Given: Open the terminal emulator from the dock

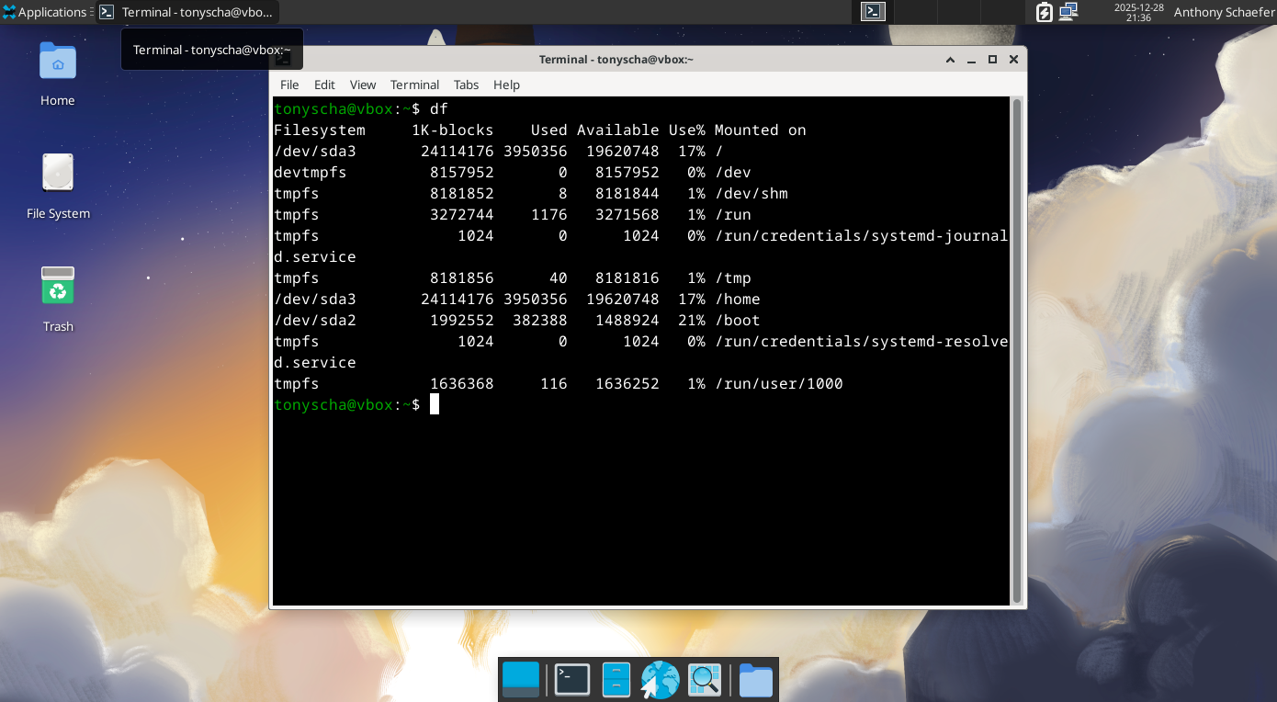Looking at the screenshot, I should (571, 679).
